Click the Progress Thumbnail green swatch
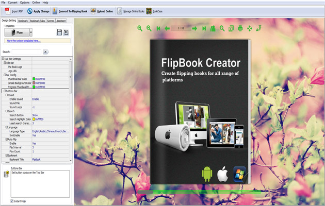325x206 pixels. (x=34, y=87)
